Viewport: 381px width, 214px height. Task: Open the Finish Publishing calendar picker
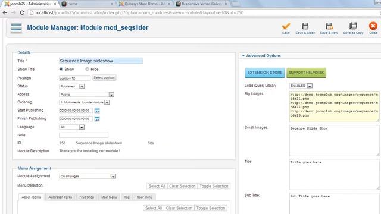tap(97, 119)
